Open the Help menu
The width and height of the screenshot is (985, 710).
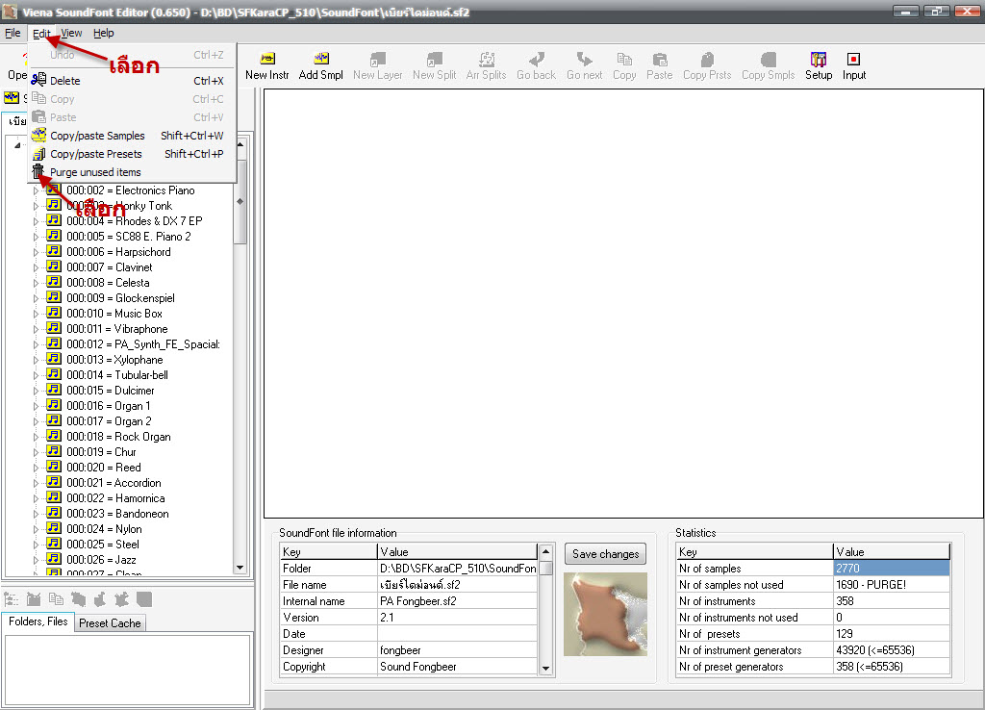click(x=103, y=33)
